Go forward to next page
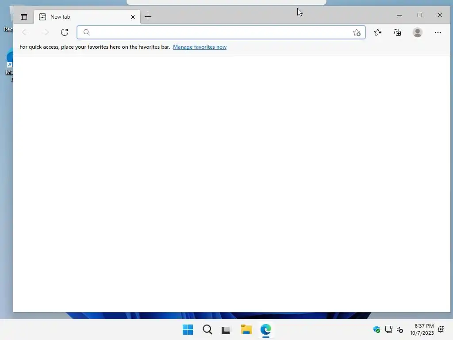The width and height of the screenshot is (453, 340). 45,32
